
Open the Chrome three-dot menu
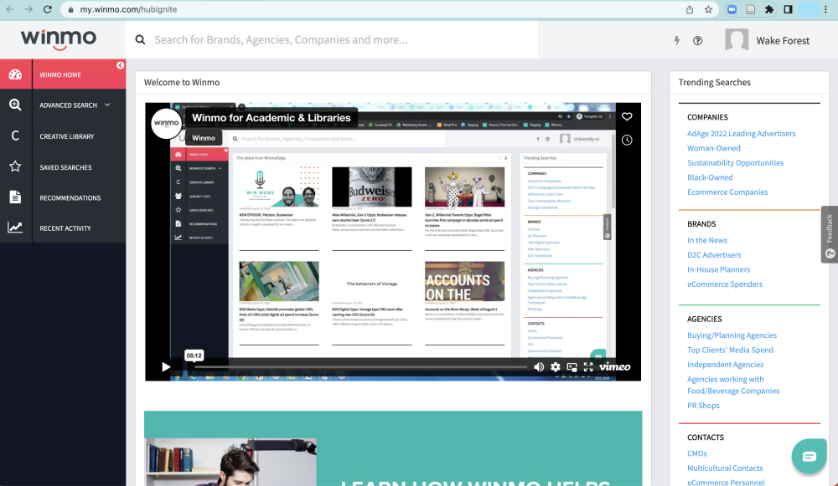click(x=825, y=9)
